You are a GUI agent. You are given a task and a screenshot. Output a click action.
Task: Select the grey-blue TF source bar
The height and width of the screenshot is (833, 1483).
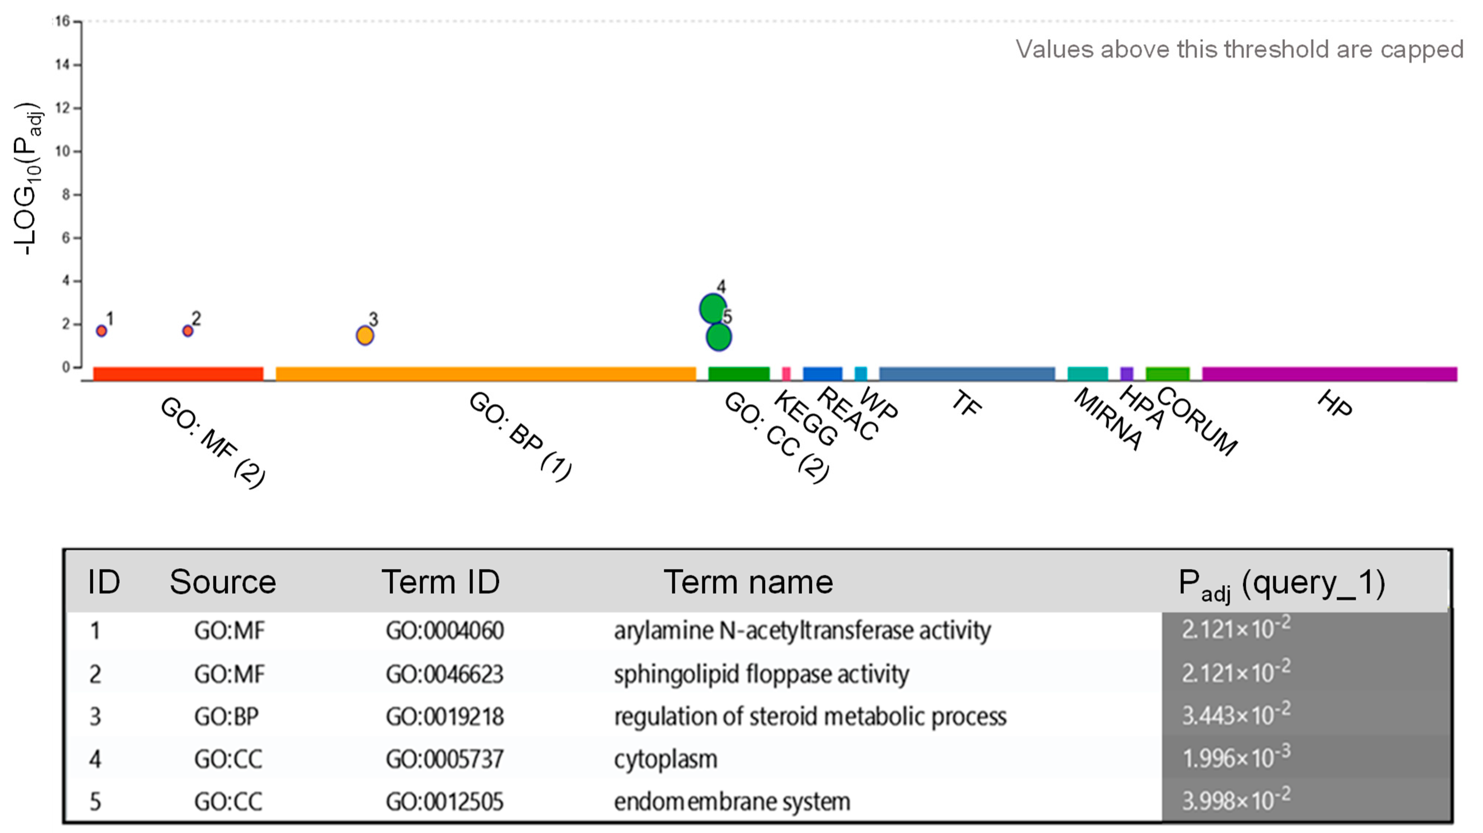[x=967, y=374]
